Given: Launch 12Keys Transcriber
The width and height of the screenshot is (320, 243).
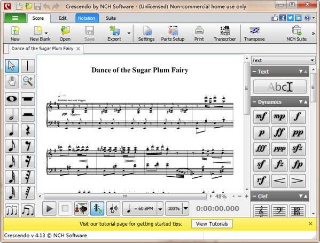Looking at the screenshot, I should [225, 34].
